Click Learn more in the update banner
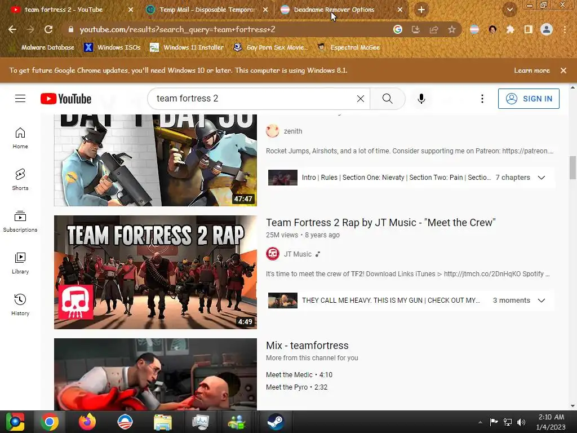Screen dimensions: 577x433 [532, 70]
